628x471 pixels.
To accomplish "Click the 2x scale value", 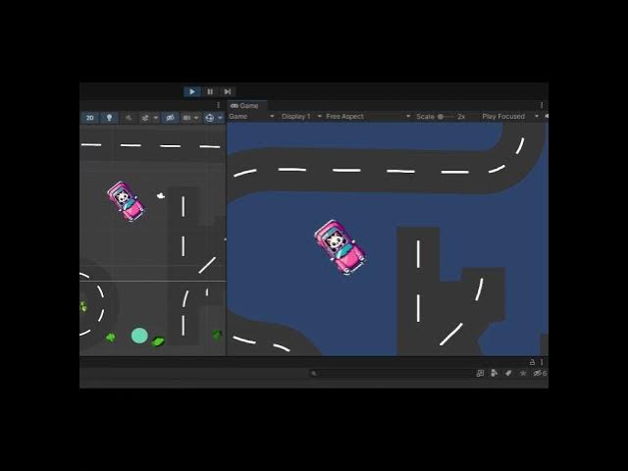I will tap(461, 117).
